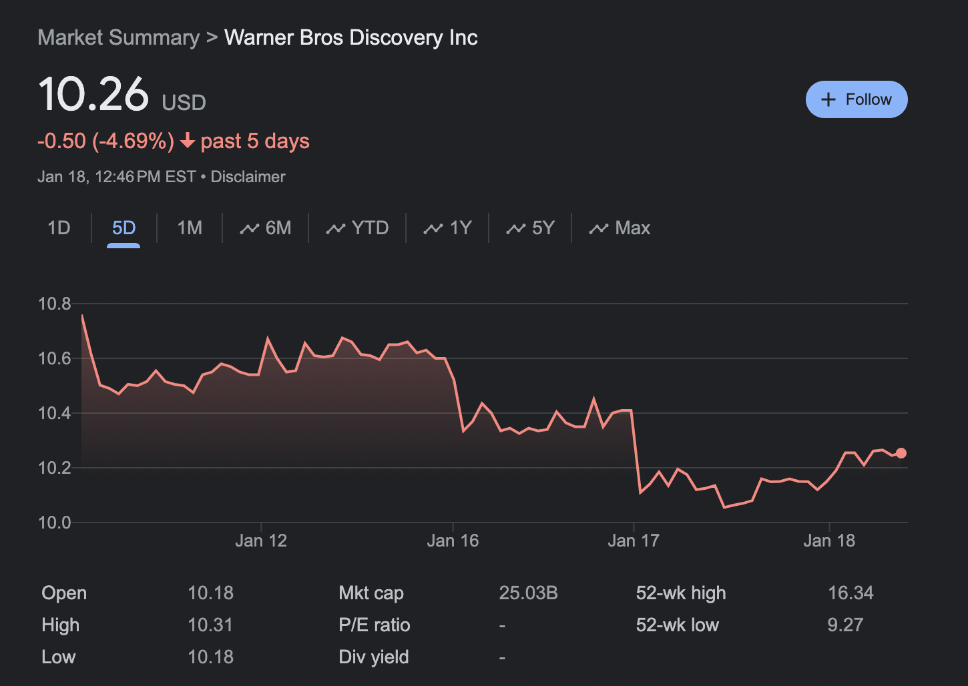Click the 10.6 y-axis label

click(x=55, y=359)
